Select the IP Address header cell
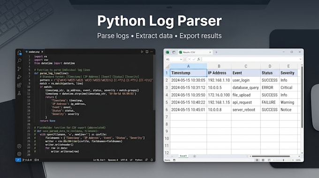Screen dimensions: 319x178 pyautogui.click(x=219, y=73)
